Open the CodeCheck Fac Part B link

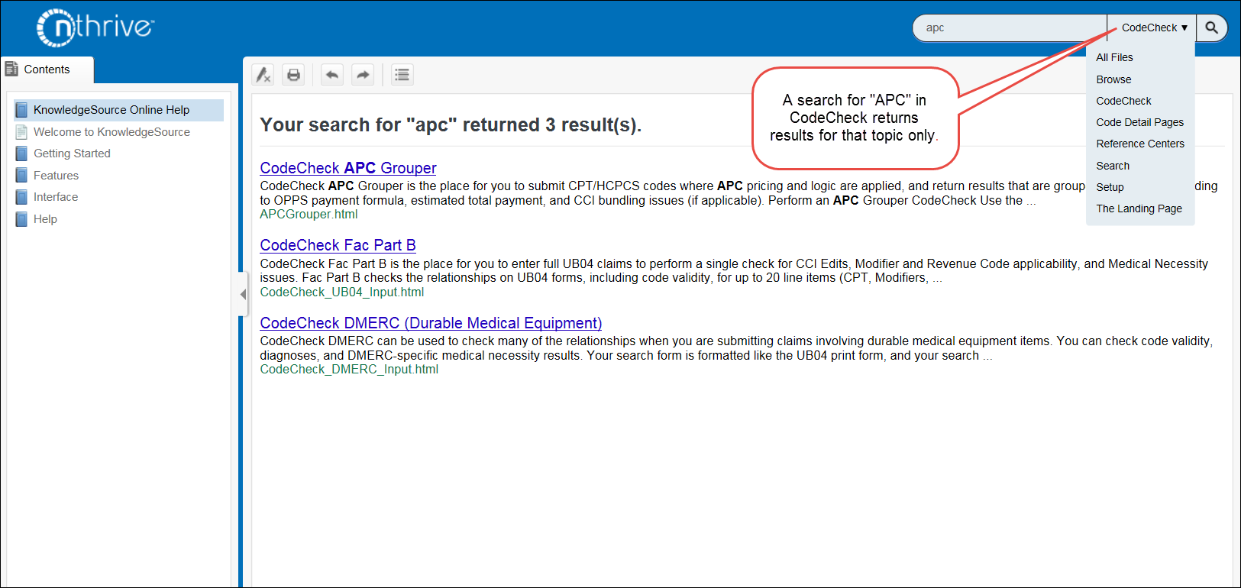(338, 245)
